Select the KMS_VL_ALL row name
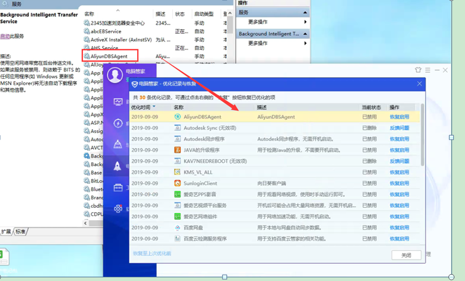 point(198,172)
